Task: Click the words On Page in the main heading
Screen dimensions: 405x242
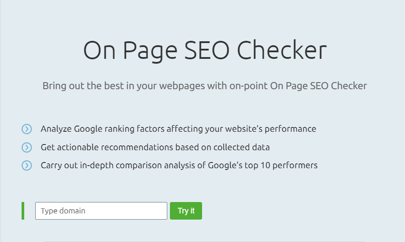Action: 130,51
